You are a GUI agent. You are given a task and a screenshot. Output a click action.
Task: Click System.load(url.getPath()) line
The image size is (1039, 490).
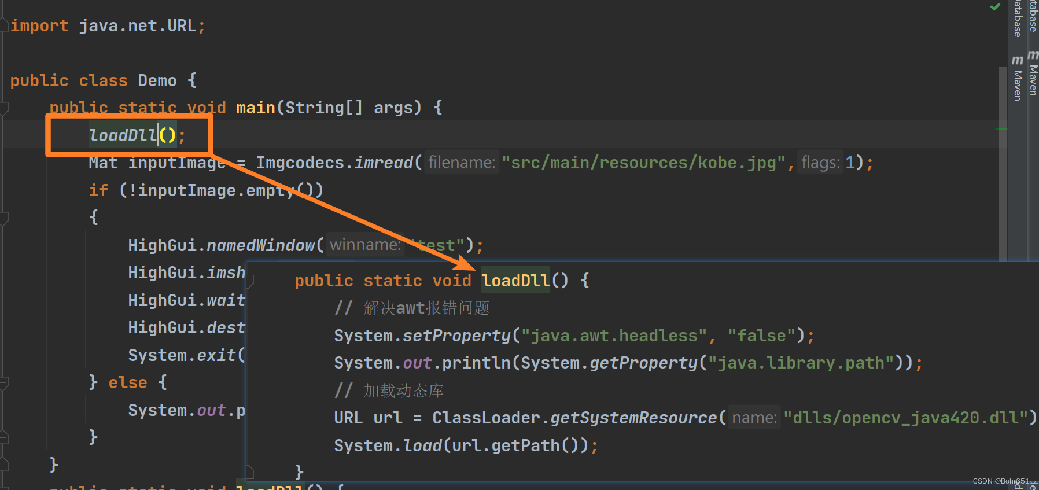click(x=466, y=445)
